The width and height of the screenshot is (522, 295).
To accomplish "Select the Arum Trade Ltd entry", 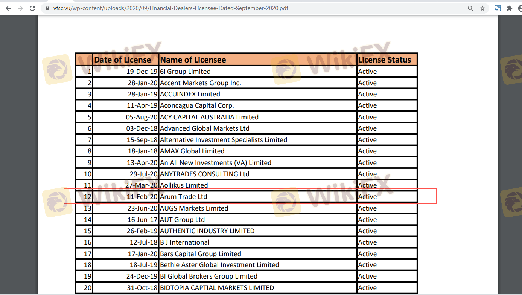I will click(x=184, y=197).
